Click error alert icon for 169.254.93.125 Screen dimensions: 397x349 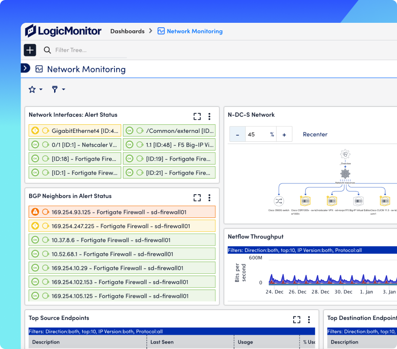[x=35, y=212]
